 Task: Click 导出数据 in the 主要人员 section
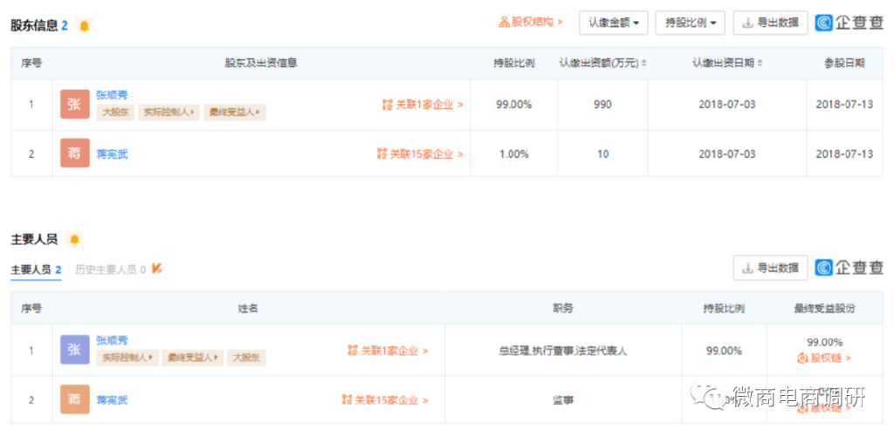[x=770, y=268]
